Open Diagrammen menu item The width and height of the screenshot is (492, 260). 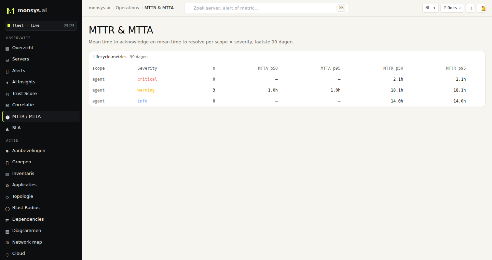(41, 231)
